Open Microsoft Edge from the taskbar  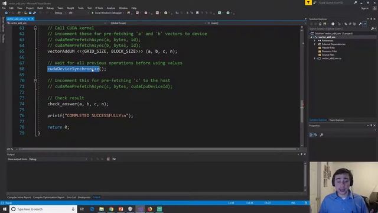click(x=92, y=209)
